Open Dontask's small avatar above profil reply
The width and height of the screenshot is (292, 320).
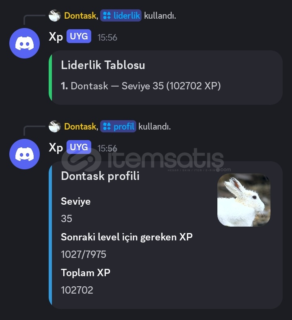tap(55, 126)
